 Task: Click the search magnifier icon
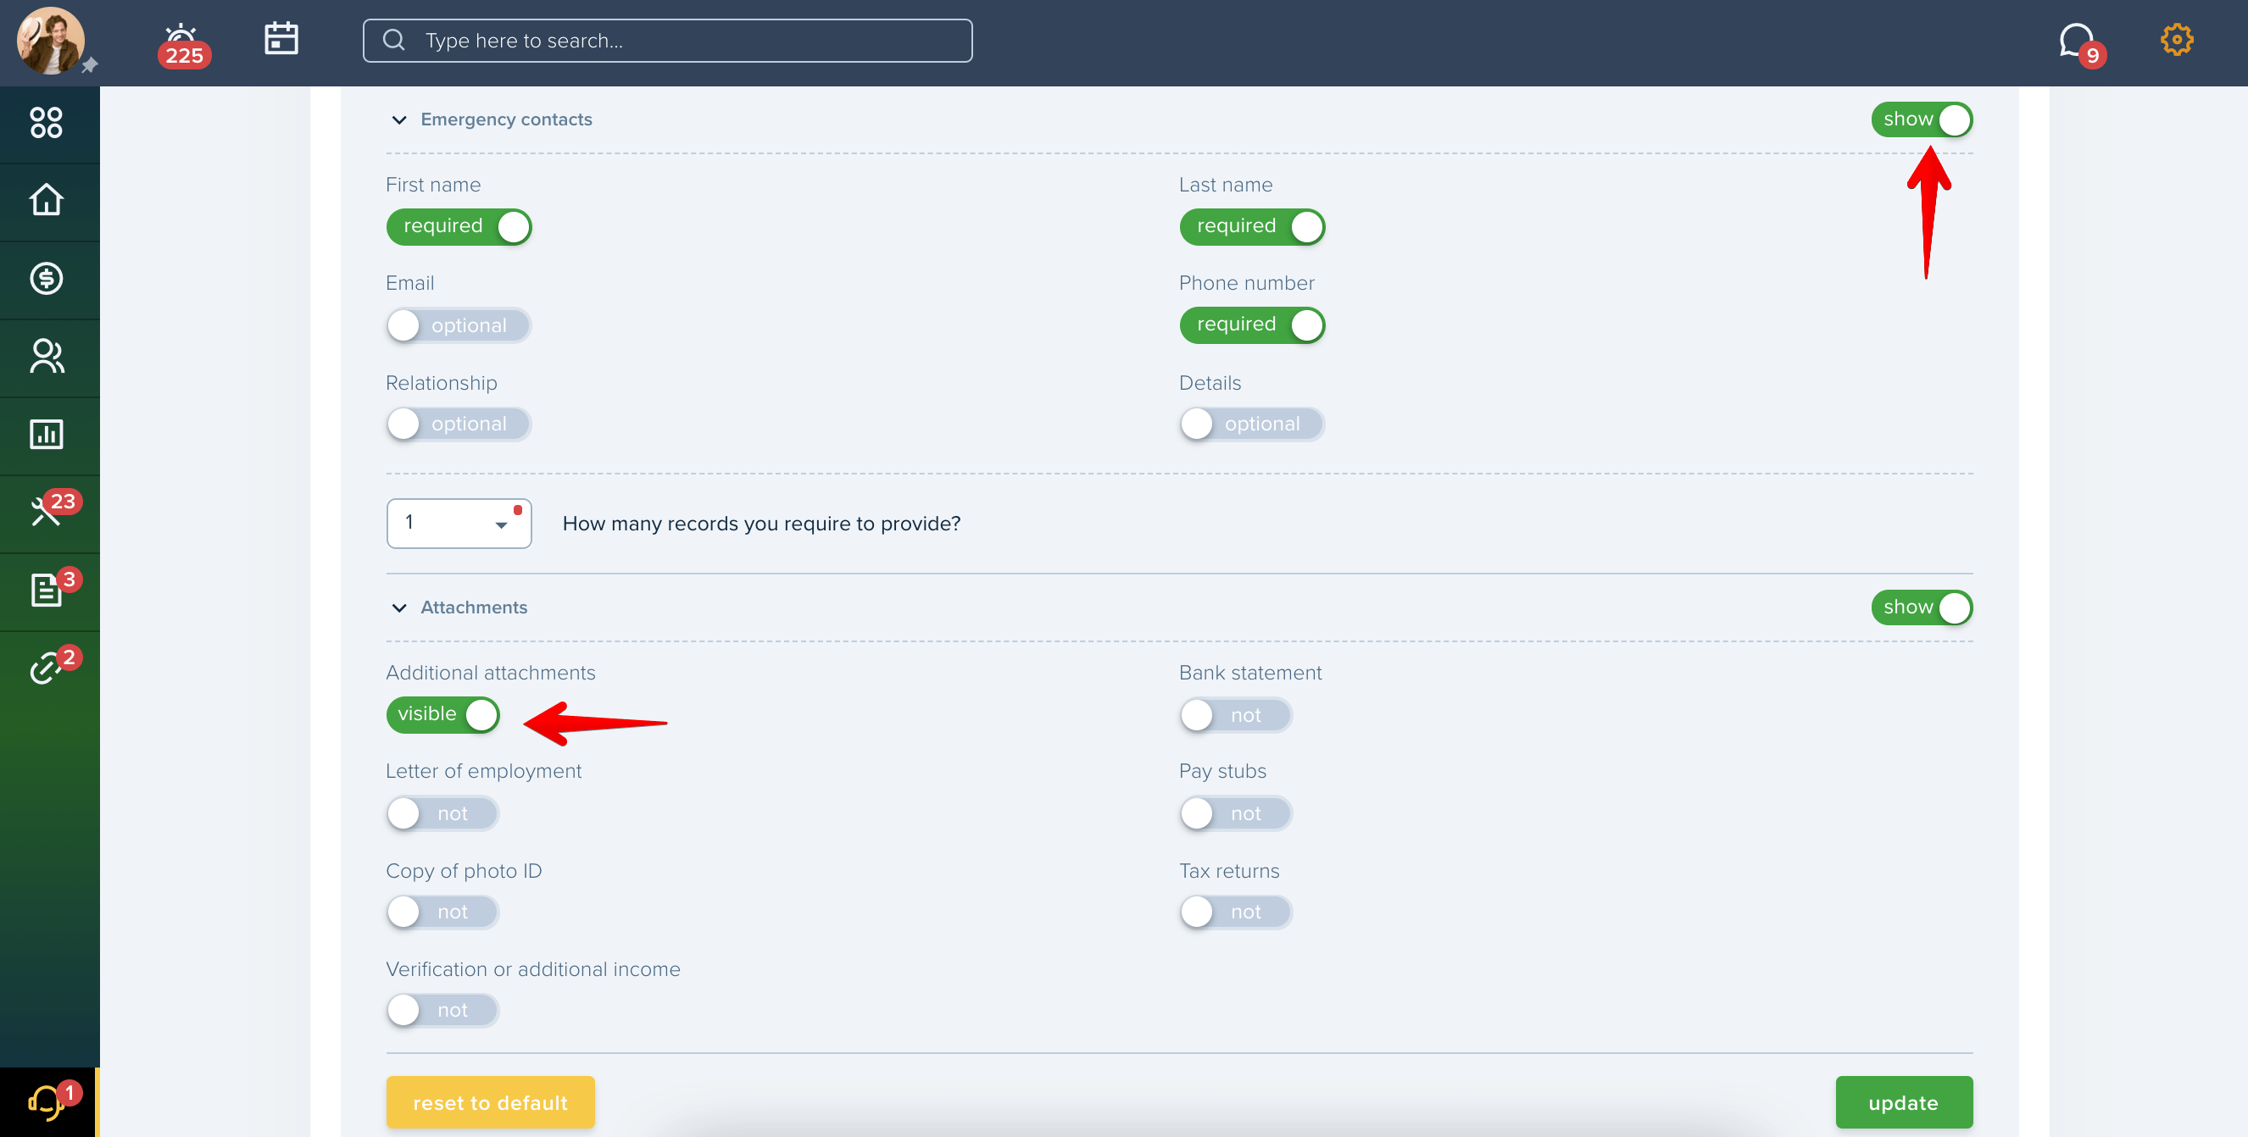pos(393,40)
